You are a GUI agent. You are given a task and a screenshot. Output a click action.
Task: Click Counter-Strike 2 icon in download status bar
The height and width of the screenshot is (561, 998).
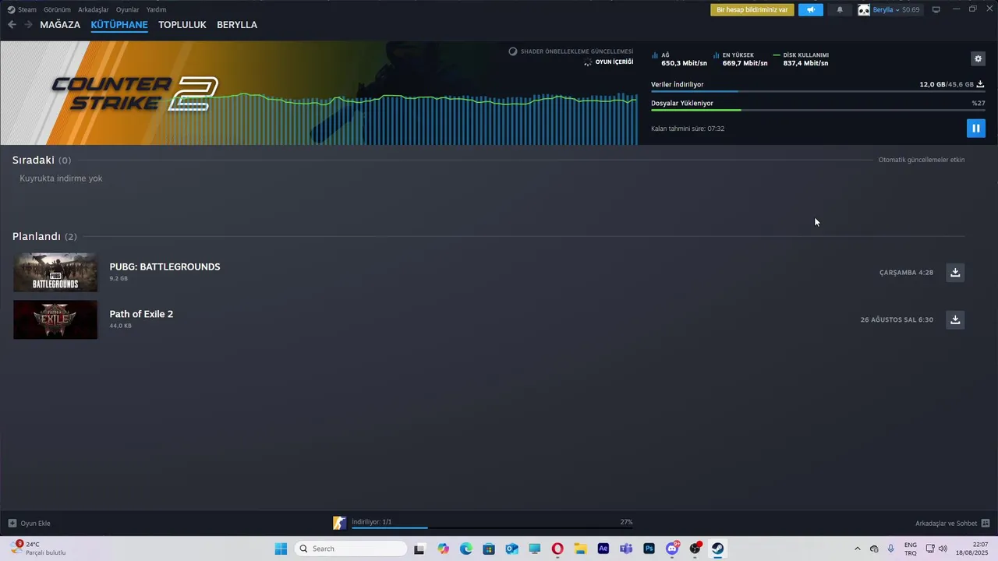tap(339, 523)
